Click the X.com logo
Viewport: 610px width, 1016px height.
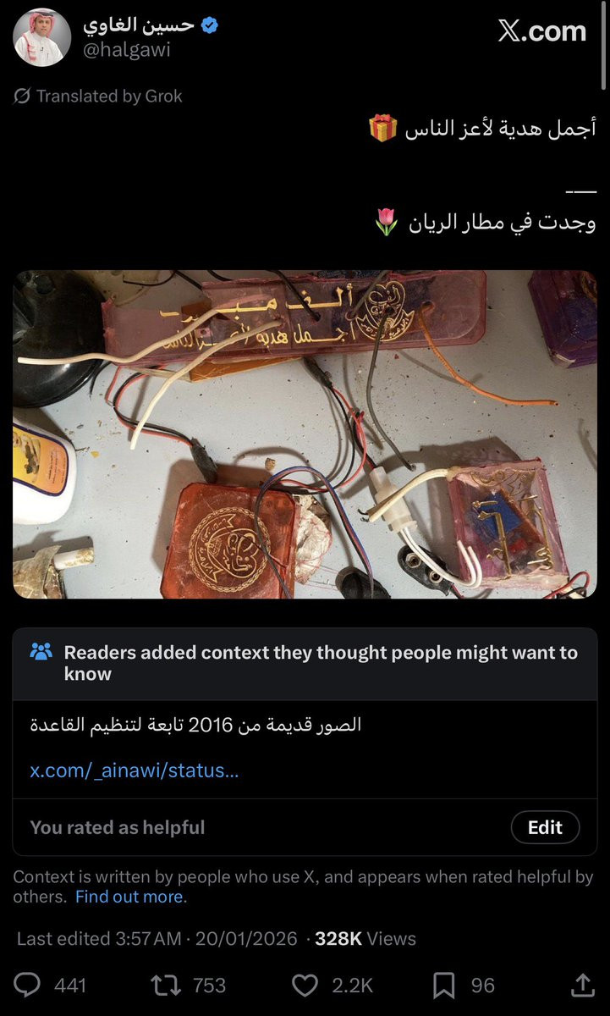coord(541,31)
